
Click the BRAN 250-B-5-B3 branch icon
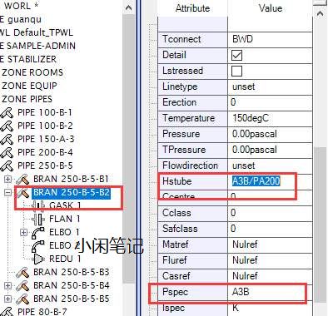[x=22, y=272]
